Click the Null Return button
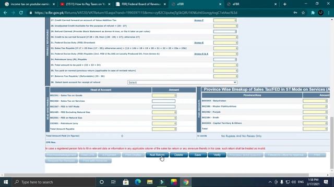This screenshot has height=187, width=334. 157,155
